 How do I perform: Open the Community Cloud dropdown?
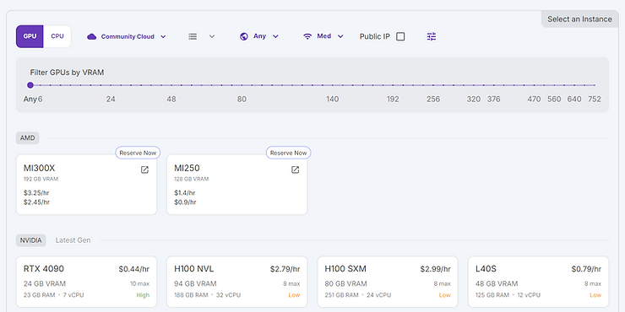(x=127, y=36)
